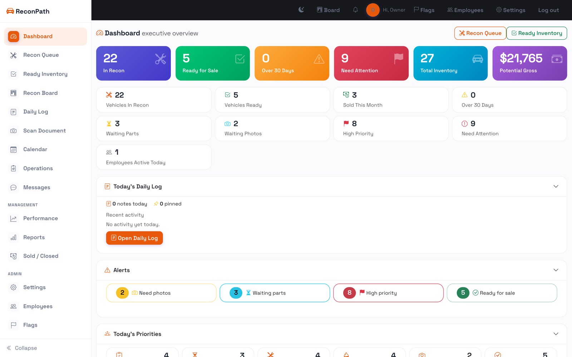
Task: Open Flags in the top navigation
Action: [x=424, y=10]
